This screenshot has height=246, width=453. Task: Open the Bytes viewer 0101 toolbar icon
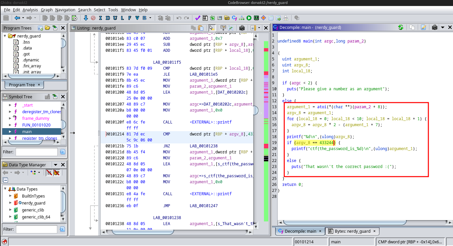pos(205,18)
